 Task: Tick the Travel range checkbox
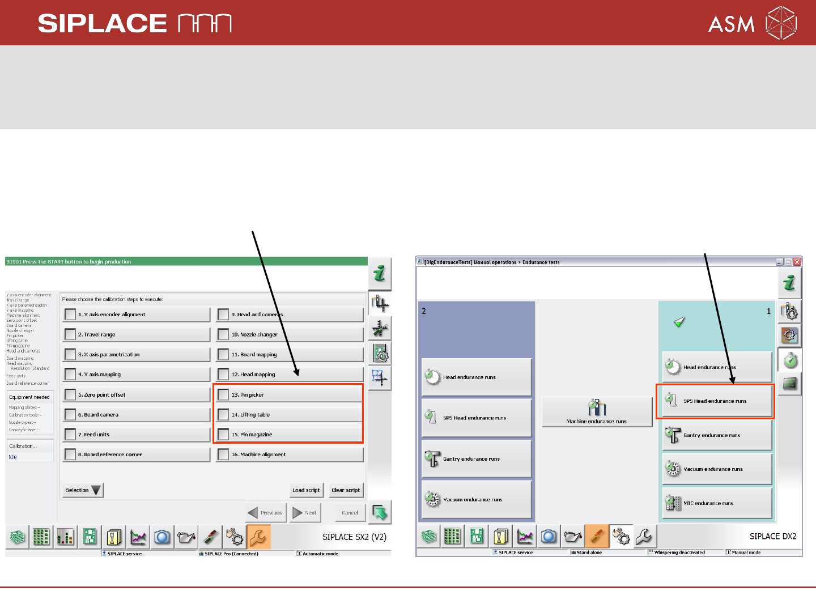[70, 334]
